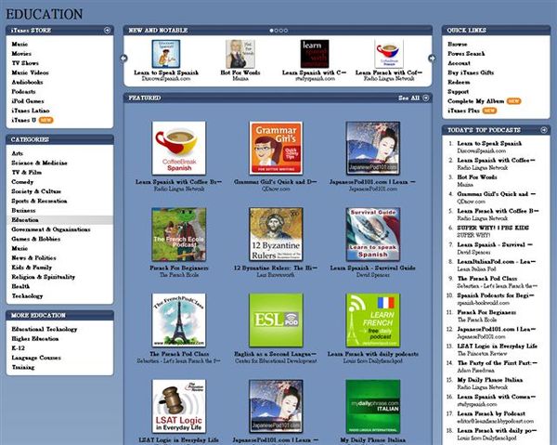Select third New and Notable page dot
The height and width of the screenshot is (445, 557).
tap(281, 31)
